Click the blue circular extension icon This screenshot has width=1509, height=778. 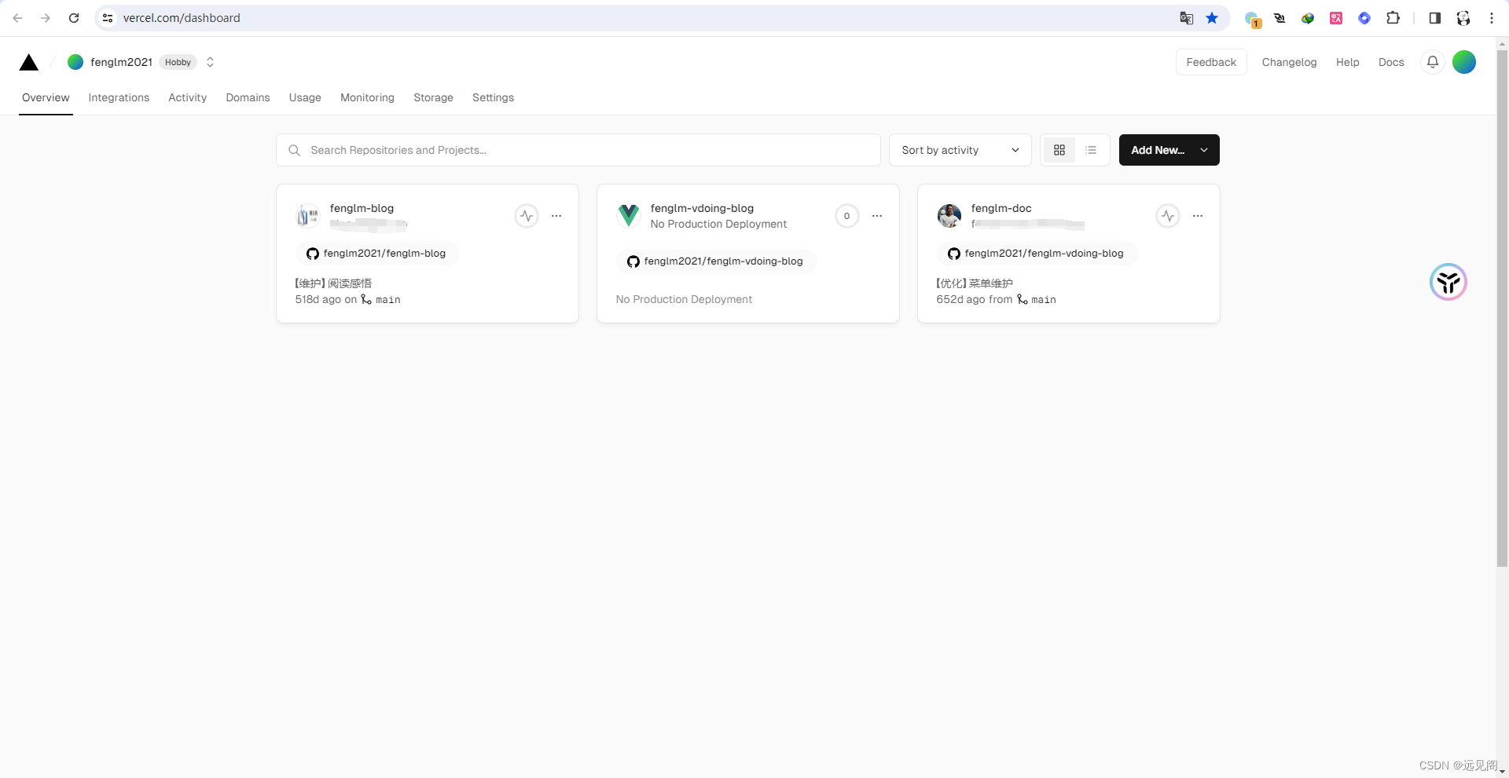(1364, 18)
